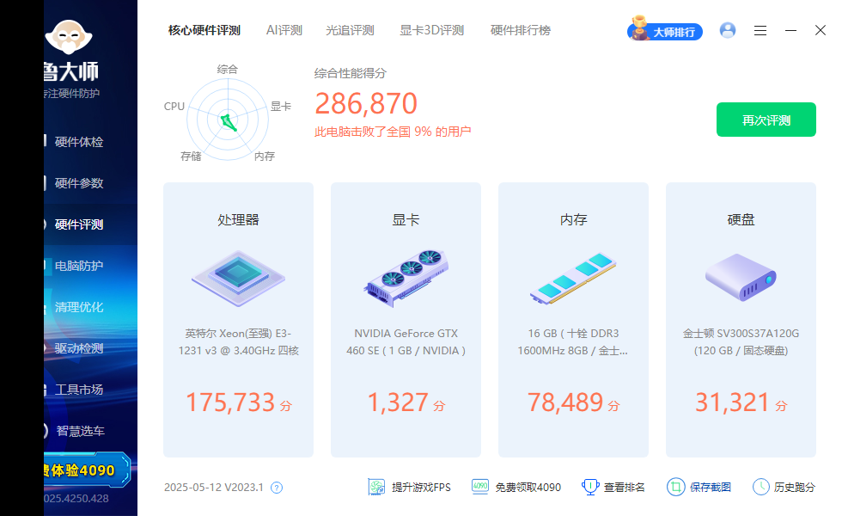
Task: Click the 金士顿 SV300S37A120G disk description
Action: click(741, 342)
